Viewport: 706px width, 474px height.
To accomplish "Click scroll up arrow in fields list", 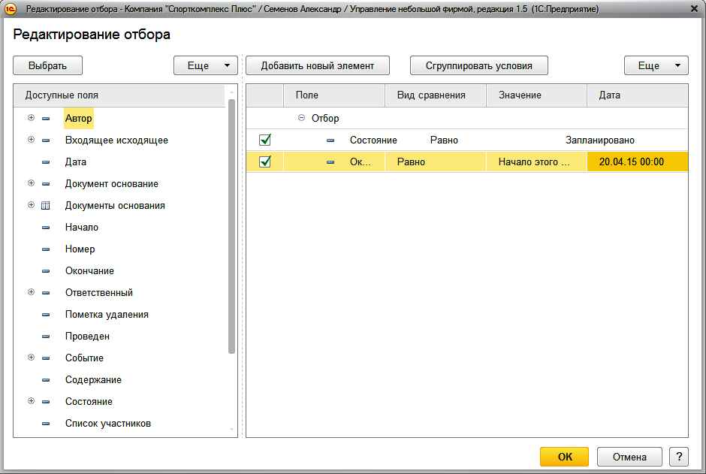I will pos(232,92).
